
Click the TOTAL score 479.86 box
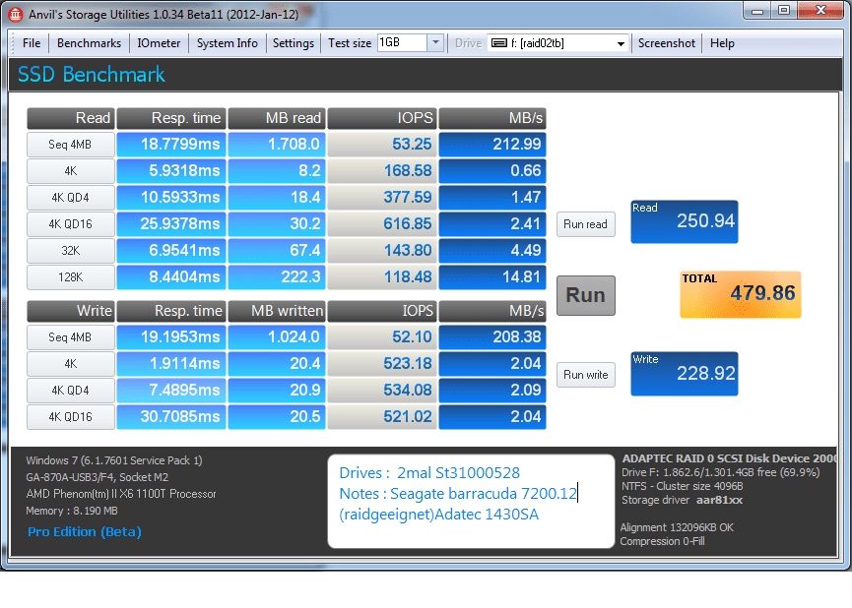point(740,294)
